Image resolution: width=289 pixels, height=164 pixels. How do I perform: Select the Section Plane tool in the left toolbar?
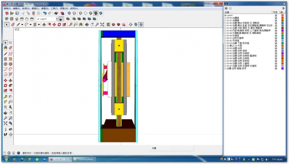pos(10,135)
